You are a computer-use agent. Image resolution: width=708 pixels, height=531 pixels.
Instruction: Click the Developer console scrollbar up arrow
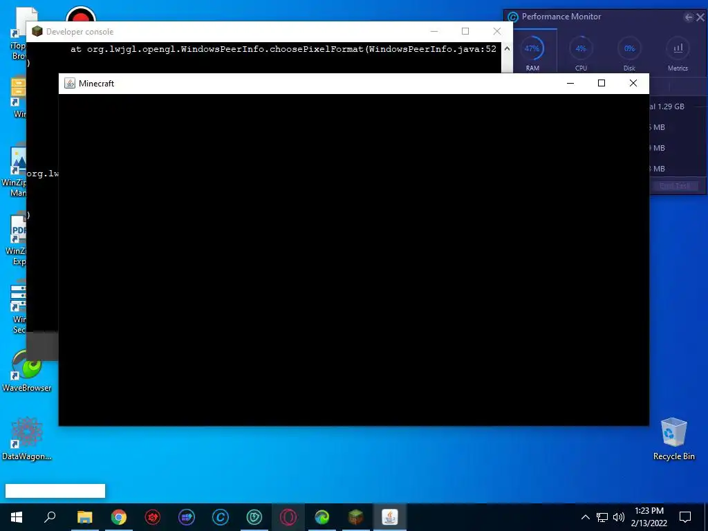507,49
